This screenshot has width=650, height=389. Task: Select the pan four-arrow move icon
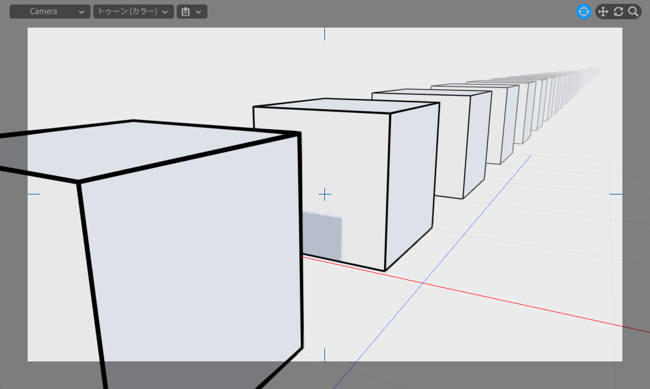click(602, 12)
